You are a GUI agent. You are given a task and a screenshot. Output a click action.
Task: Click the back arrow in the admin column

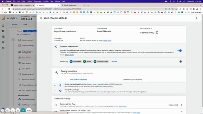point(13,40)
